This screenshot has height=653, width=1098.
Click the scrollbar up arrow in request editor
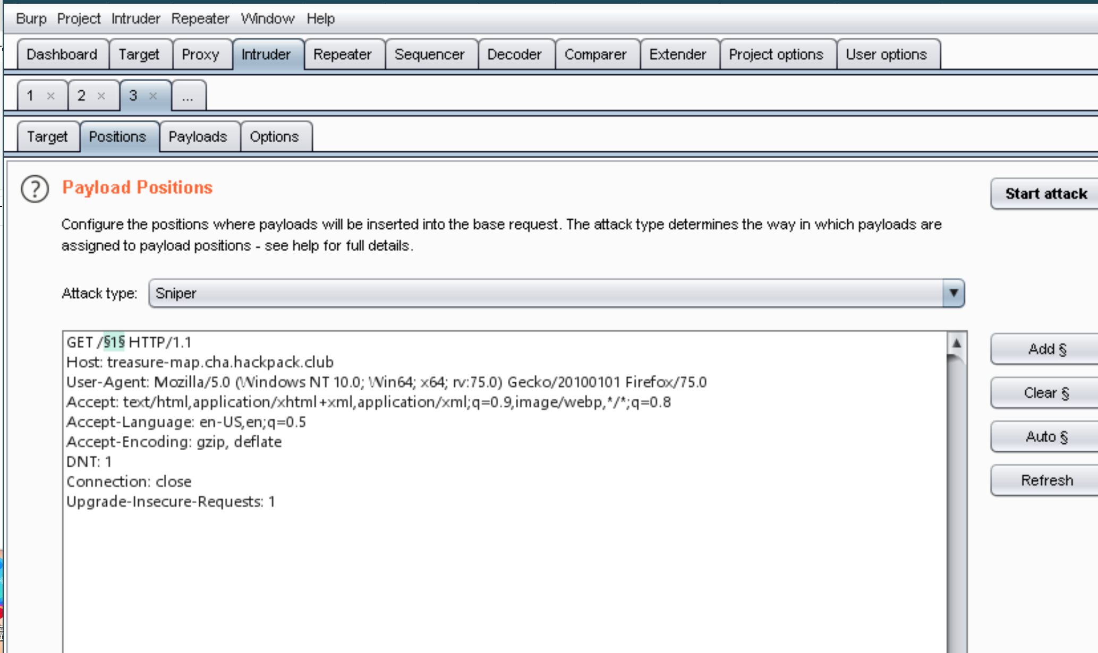pyautogui.click(x=956, y=343)
